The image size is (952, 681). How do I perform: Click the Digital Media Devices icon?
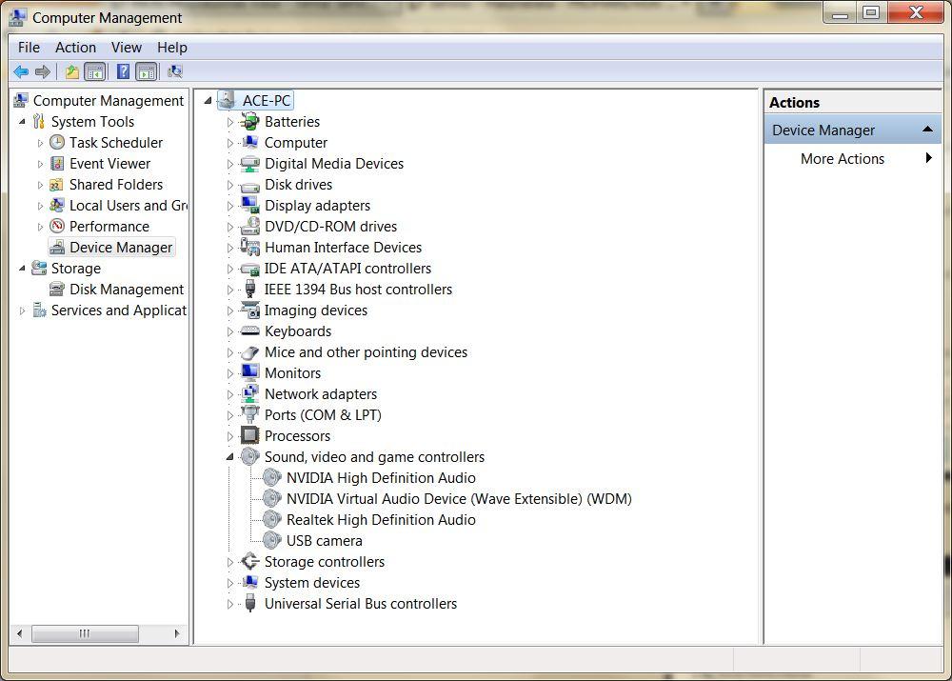coord(249,164)
